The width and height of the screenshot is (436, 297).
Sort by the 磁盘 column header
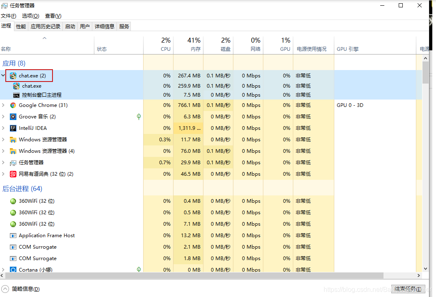pos(218,45)
